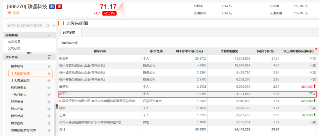
Task: Open 限售股解禁时间表 menu item
Action: pos(23,130)
